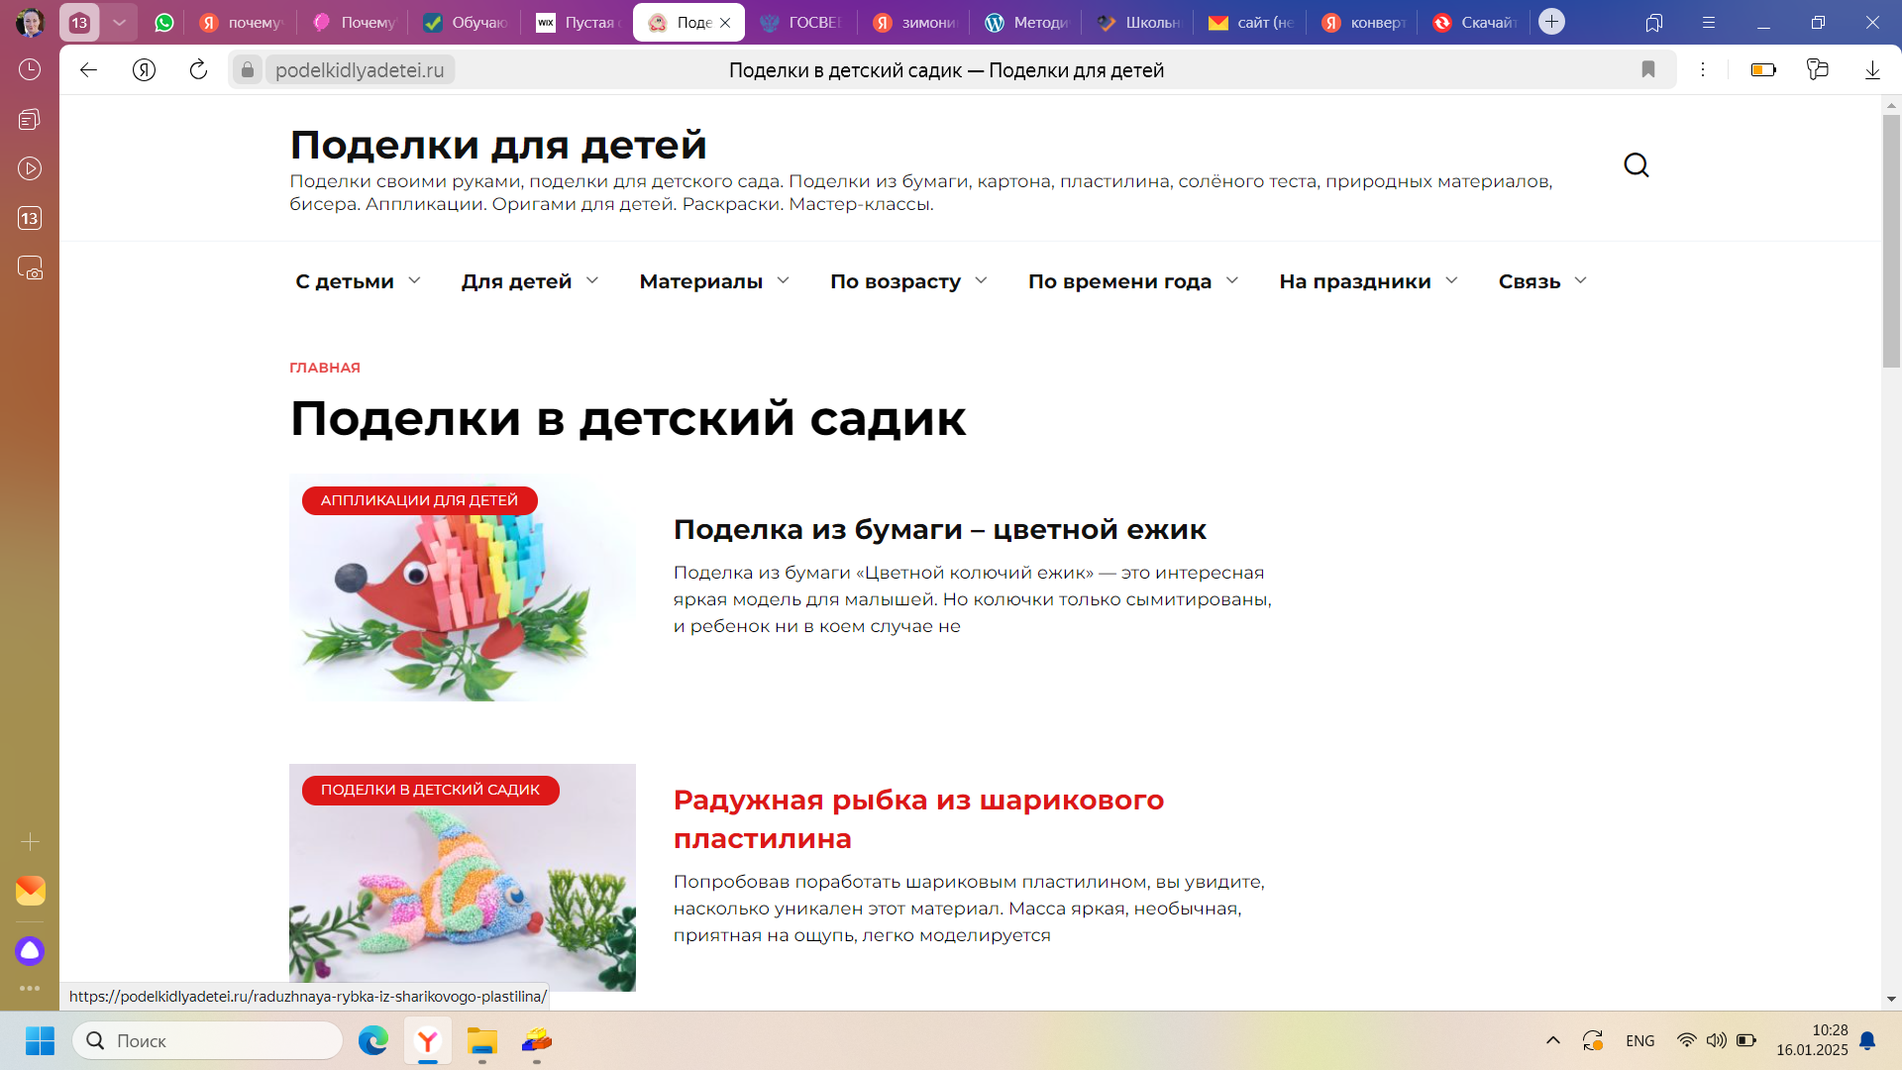The width and height of the screenshot is (1902, 1070).
Task: Expand the 'С детьми' menu
Action: [x=358, y=281]
